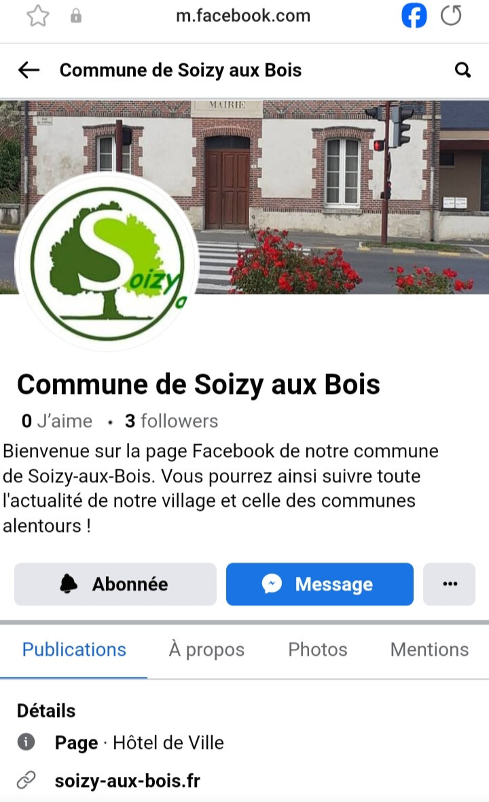Tap the bookmark star icon

(x=38, y=16)
